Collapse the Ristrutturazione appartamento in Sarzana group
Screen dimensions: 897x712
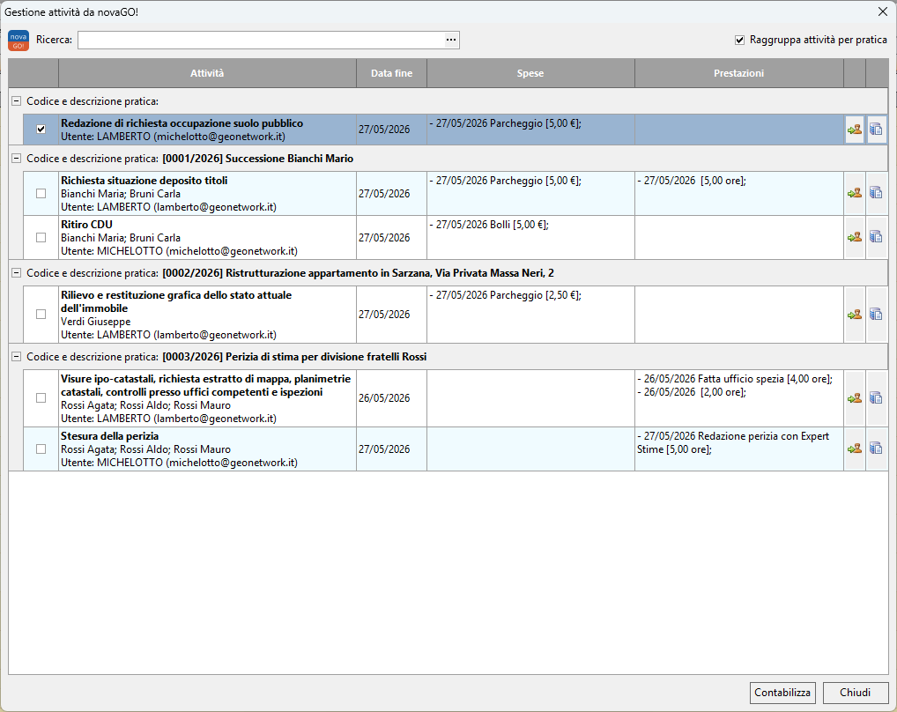click(16, 273)
